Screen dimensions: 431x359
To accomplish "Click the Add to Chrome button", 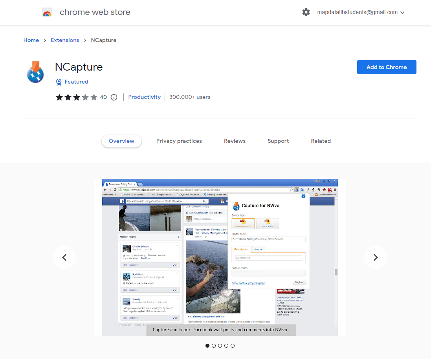I will [386, 67].
